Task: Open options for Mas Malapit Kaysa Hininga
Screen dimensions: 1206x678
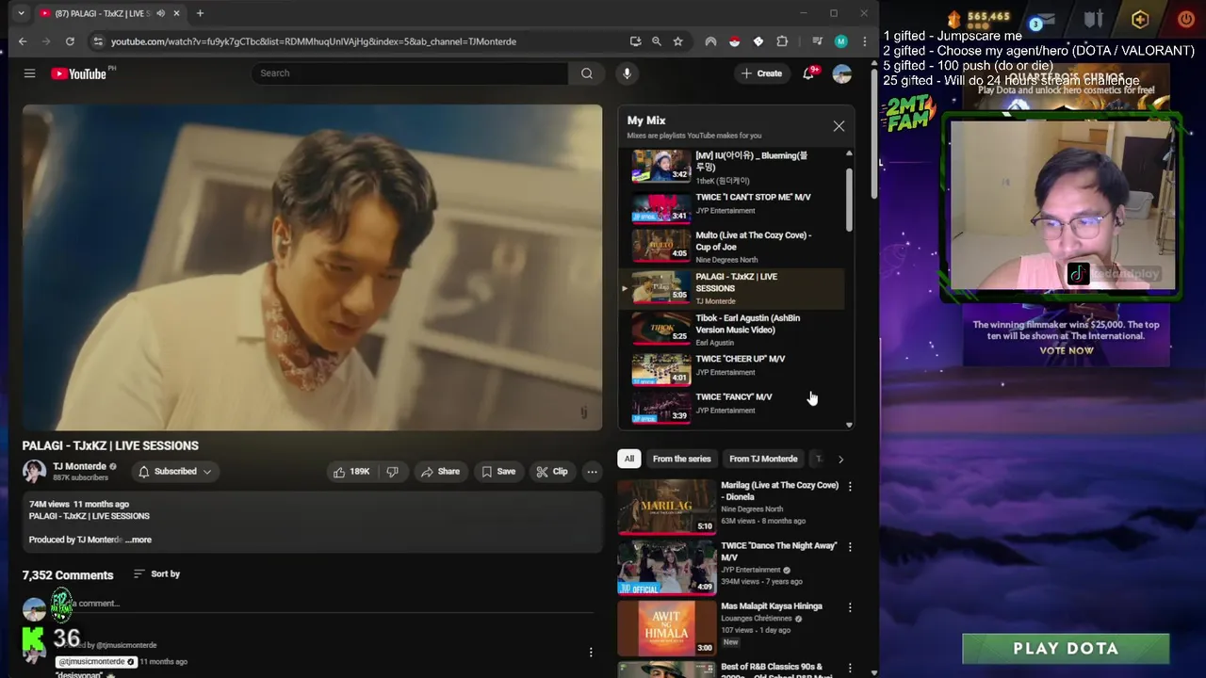Action: tap(850, 607)
